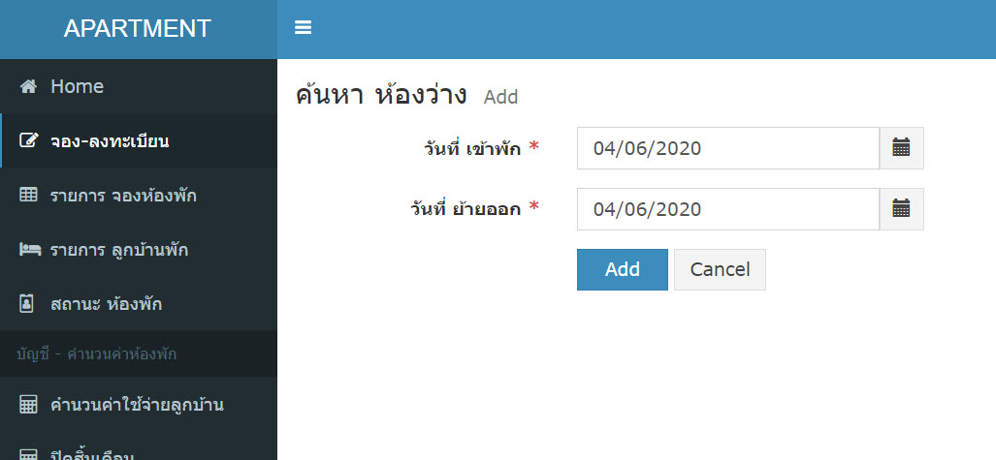Open the calendar picker for วันที่ ย้ายออก
This screenshot has height=460, width=996.
point(901,209)
